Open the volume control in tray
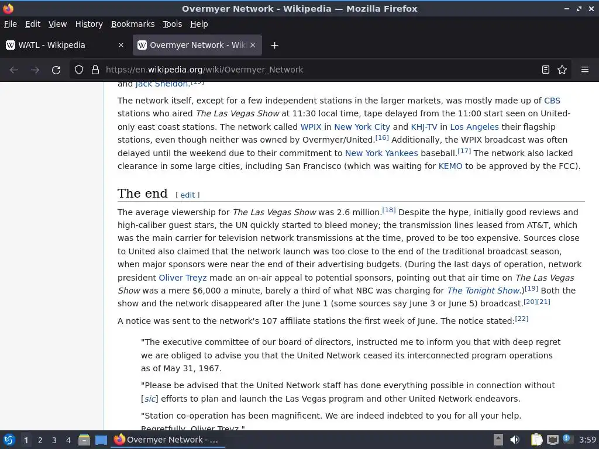 tap(515, 440)
